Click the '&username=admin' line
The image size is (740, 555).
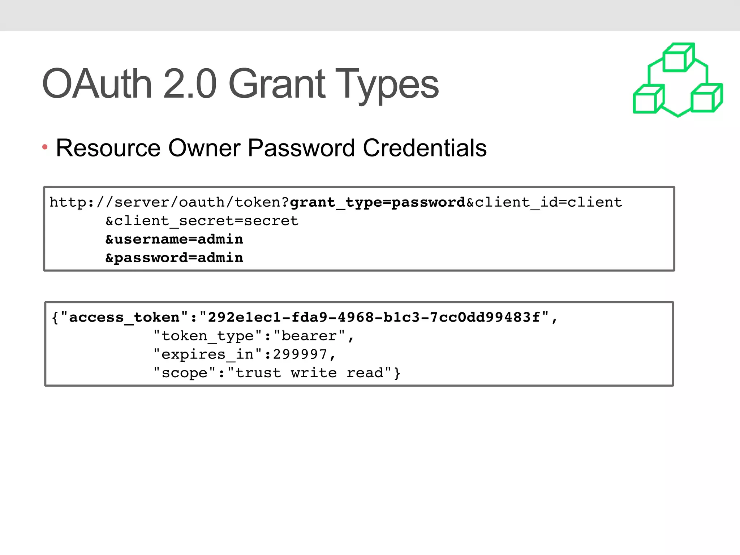(x=174, y=239)
